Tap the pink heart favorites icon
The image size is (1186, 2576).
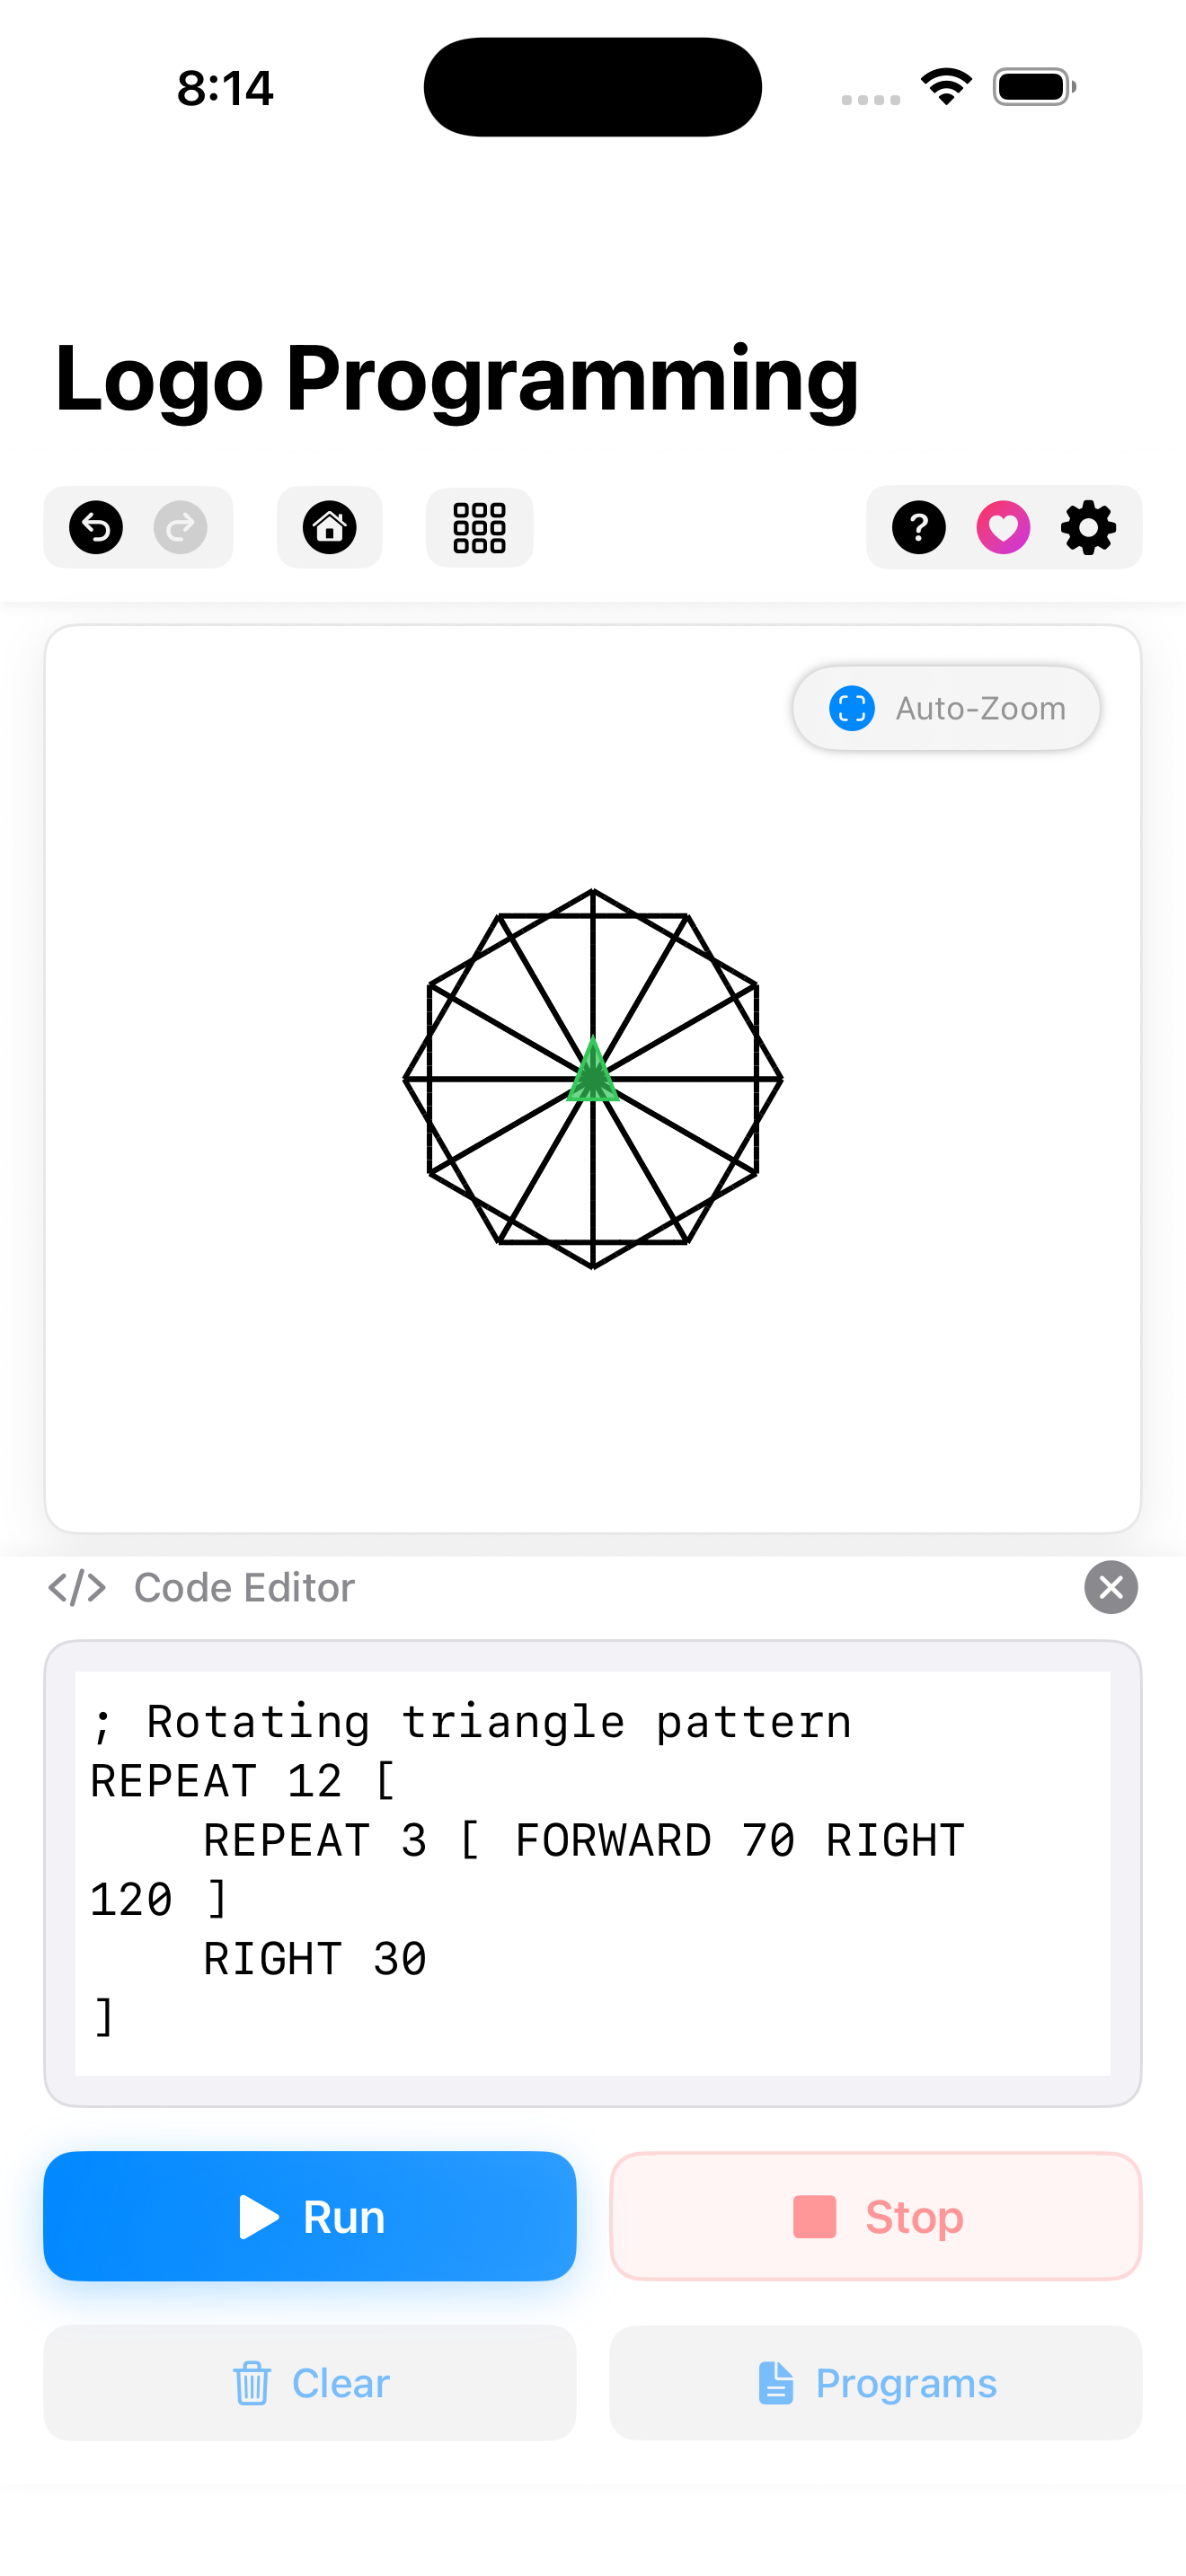(x=1003, y=527)
